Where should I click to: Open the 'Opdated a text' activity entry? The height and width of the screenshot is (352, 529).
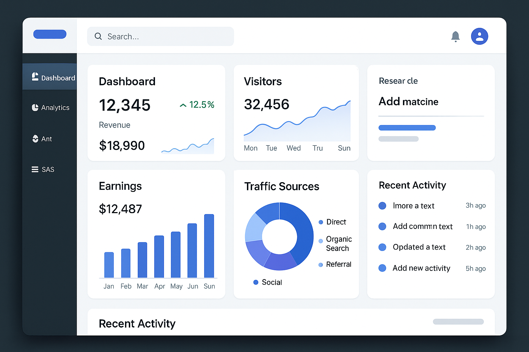[x=419, y=247]
